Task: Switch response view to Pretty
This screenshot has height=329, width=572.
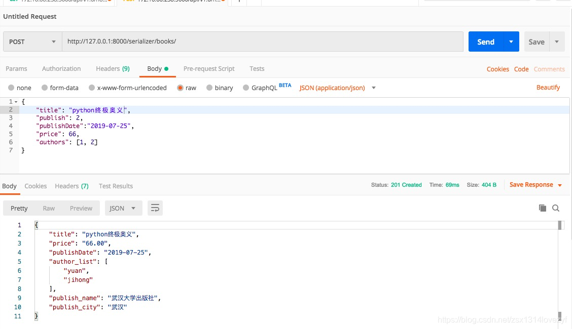Action: tap(19, 208)
